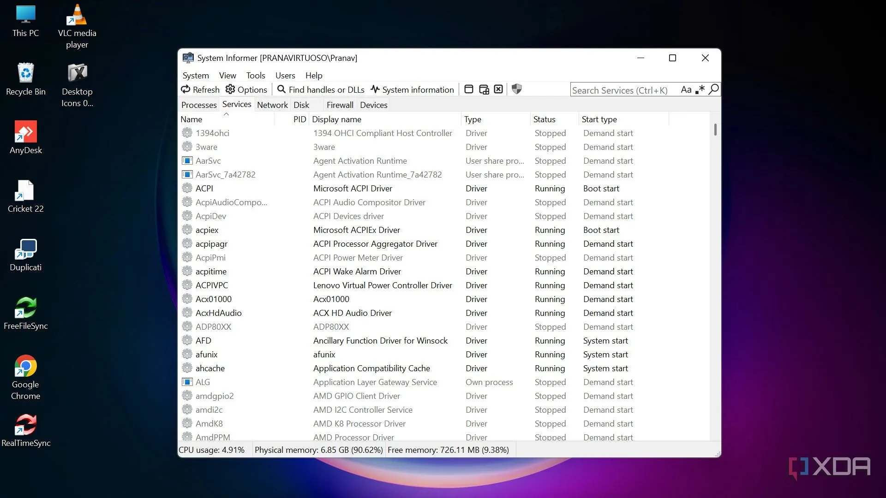Switch to the Firewall tab

pyautogui.click(x=340, y=105)
